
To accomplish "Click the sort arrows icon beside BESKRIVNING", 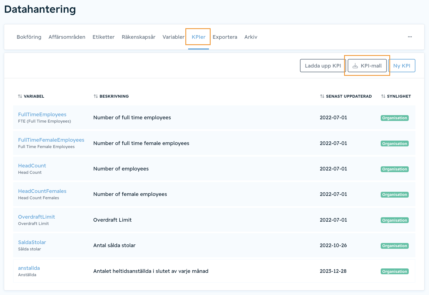I will [x=96, y=96].
